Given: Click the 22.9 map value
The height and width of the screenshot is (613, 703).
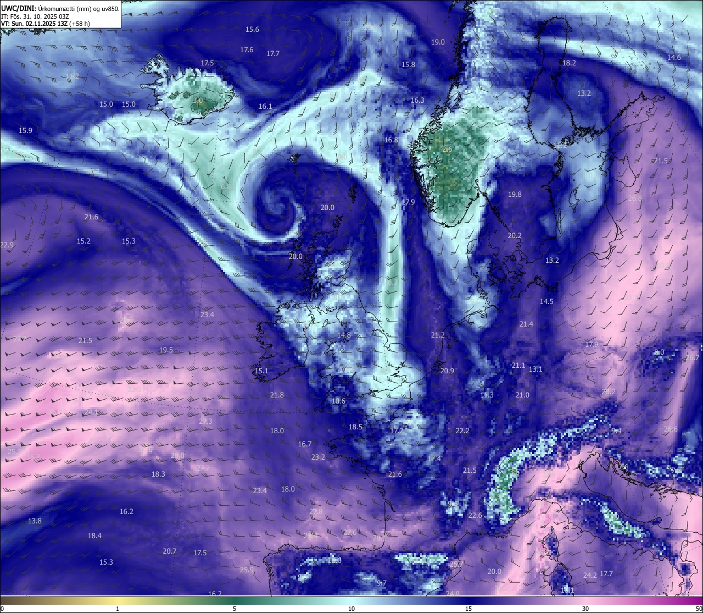Looking at the screenshot, I should click(x=7, y=245).
